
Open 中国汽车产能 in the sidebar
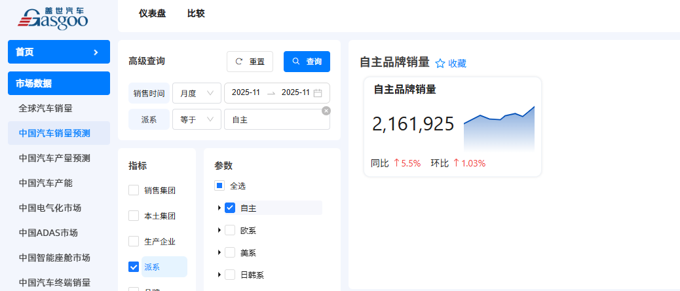46,183
